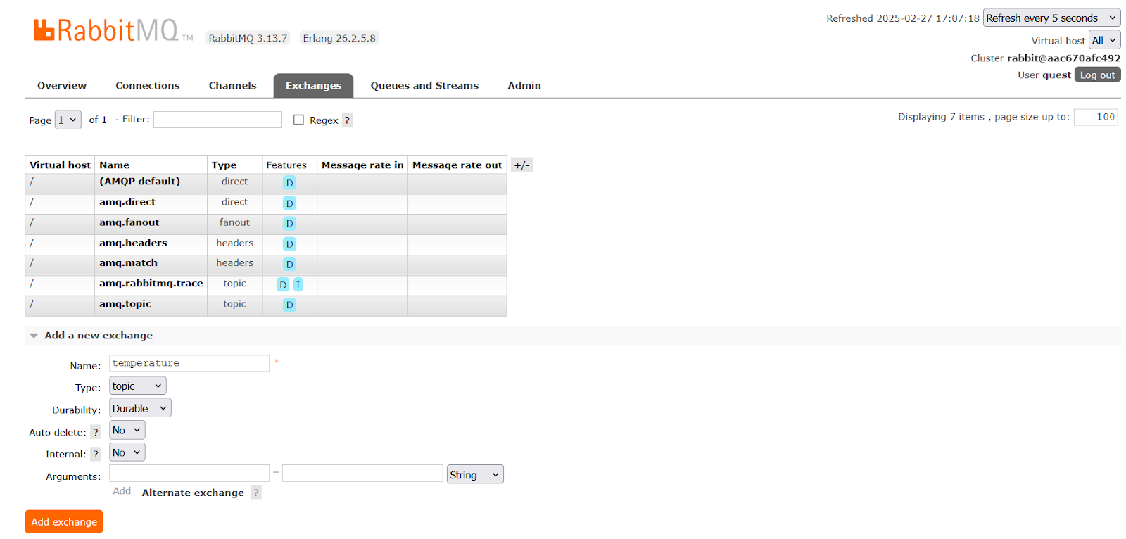This screenshot has height=539, width=1126.
Task: Sort by the Name column header
Action: pos(115,165)
